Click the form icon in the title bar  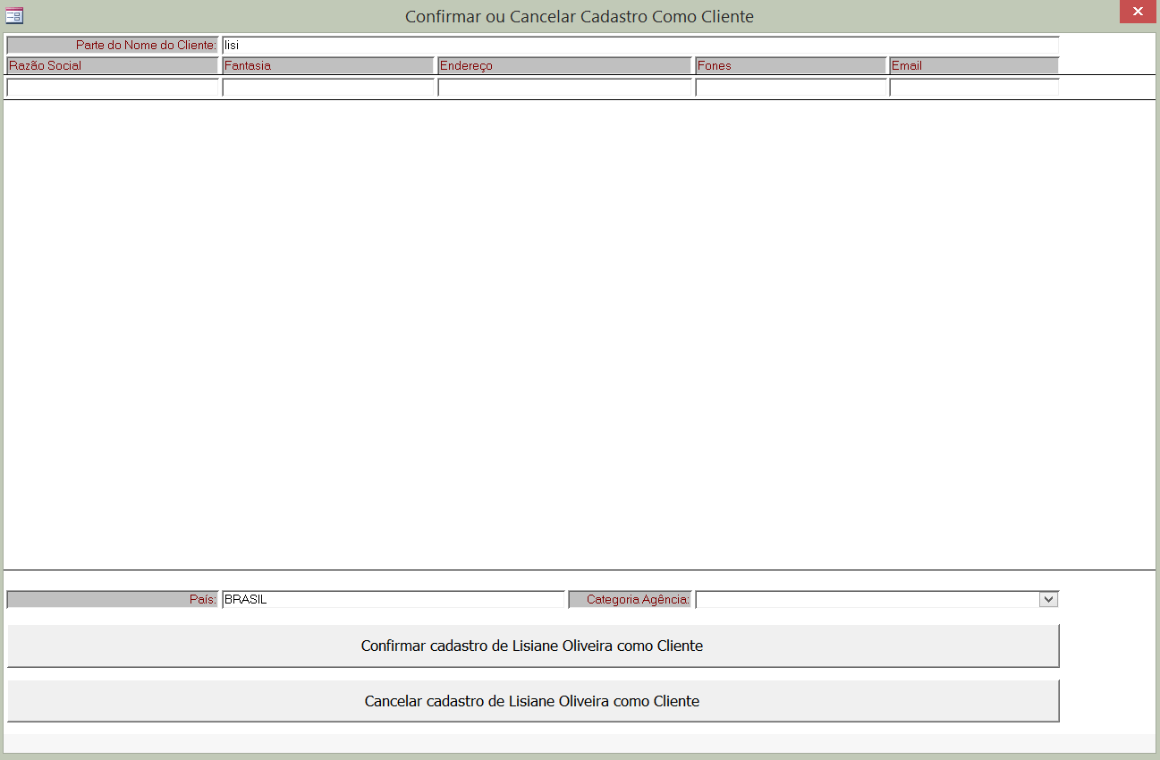pos(13,12)
